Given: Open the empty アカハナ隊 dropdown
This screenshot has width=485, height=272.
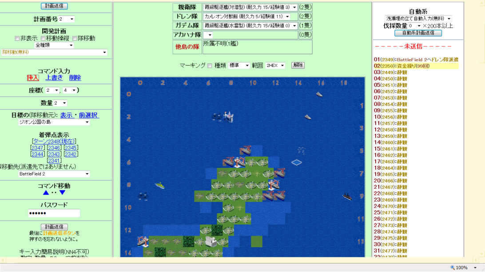Looking at the screenshot, I should 208,35.
